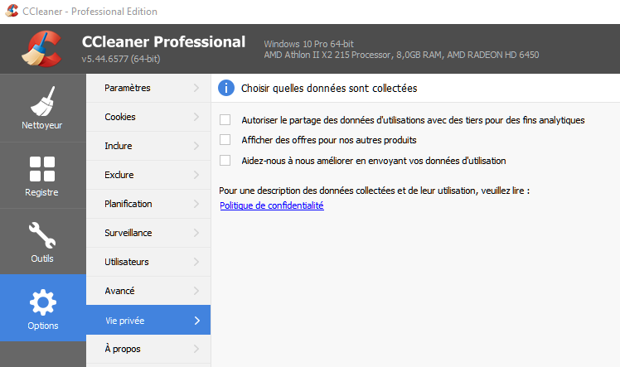Click the chevron next to Cookies
Image resolution: width=620 pixels, height=367 pixels.
click(196, 117)
